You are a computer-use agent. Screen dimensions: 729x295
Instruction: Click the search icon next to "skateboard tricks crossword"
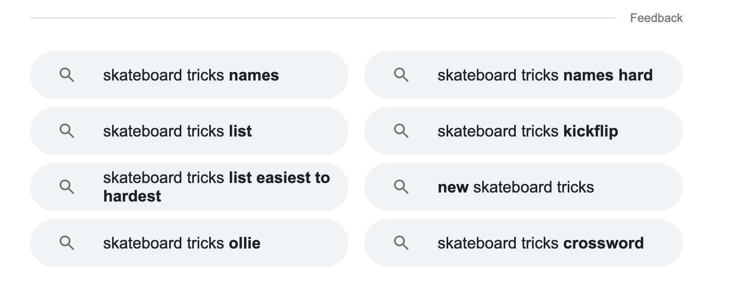(x=401, y=243)
